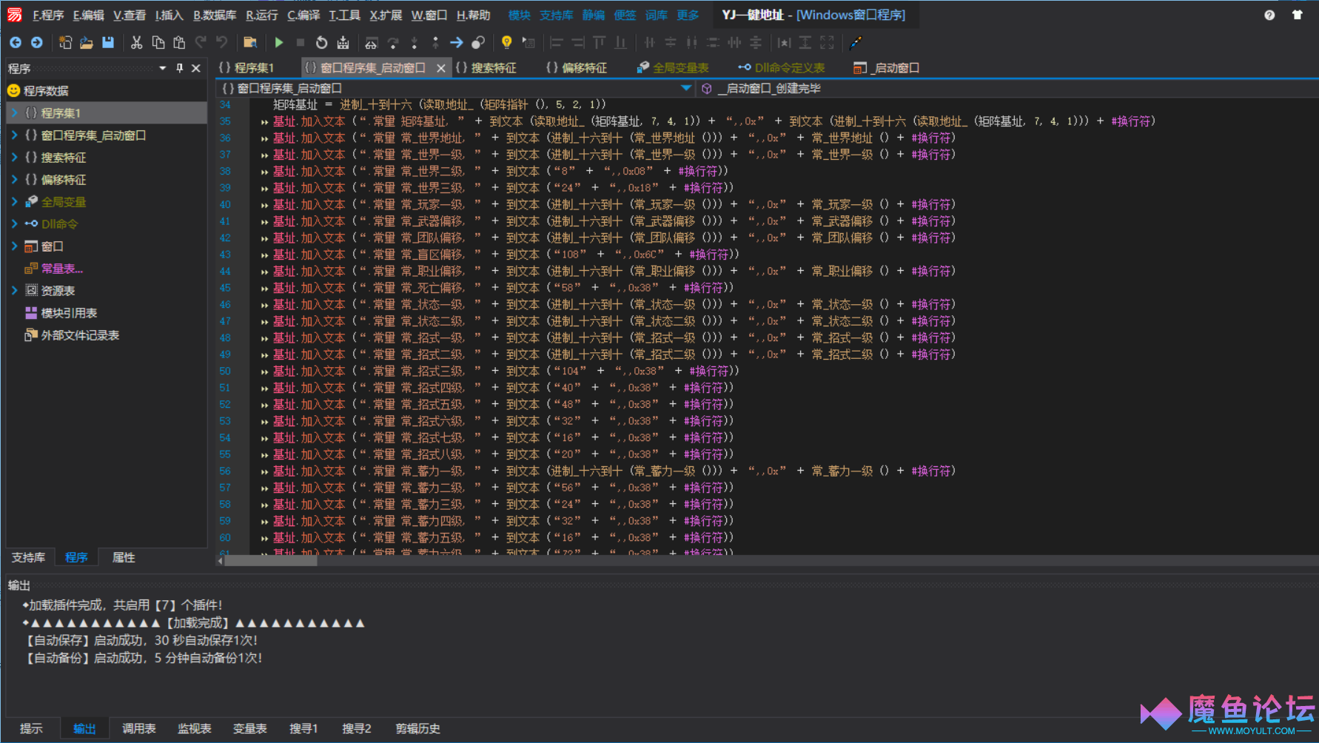1319x743 pixels.
Task: Expand the Dll命令 tree node
Action: point(14,224)
